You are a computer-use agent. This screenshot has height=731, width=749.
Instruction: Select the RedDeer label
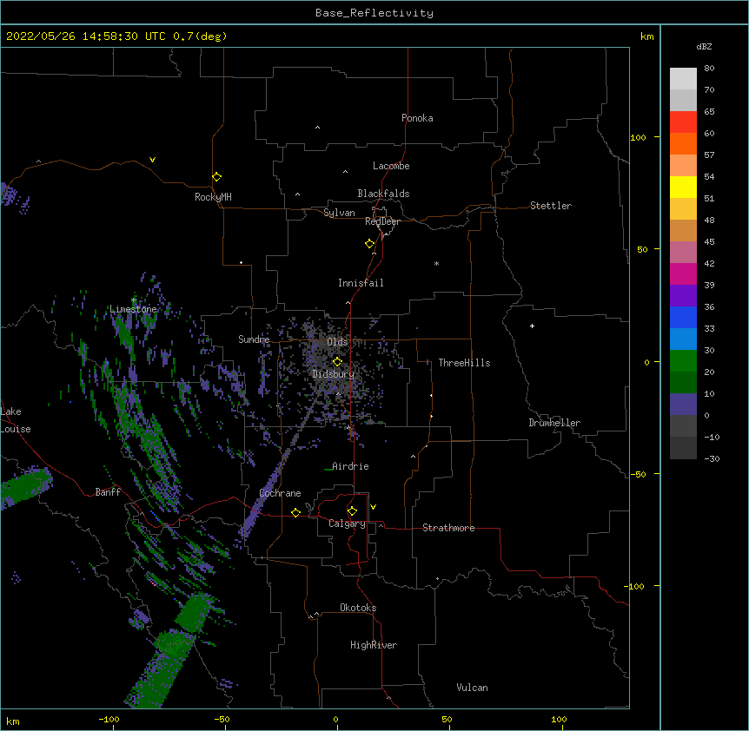point(382,221)
